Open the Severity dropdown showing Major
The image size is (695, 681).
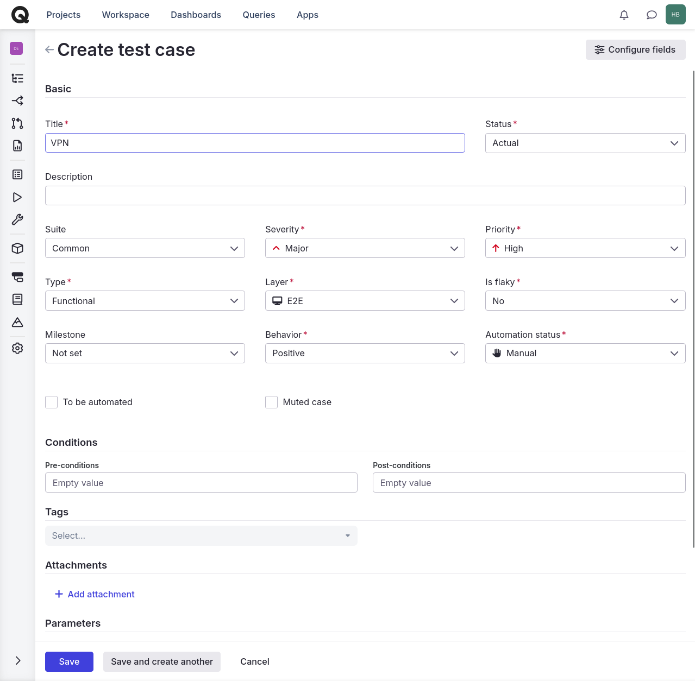click(365, 248)
